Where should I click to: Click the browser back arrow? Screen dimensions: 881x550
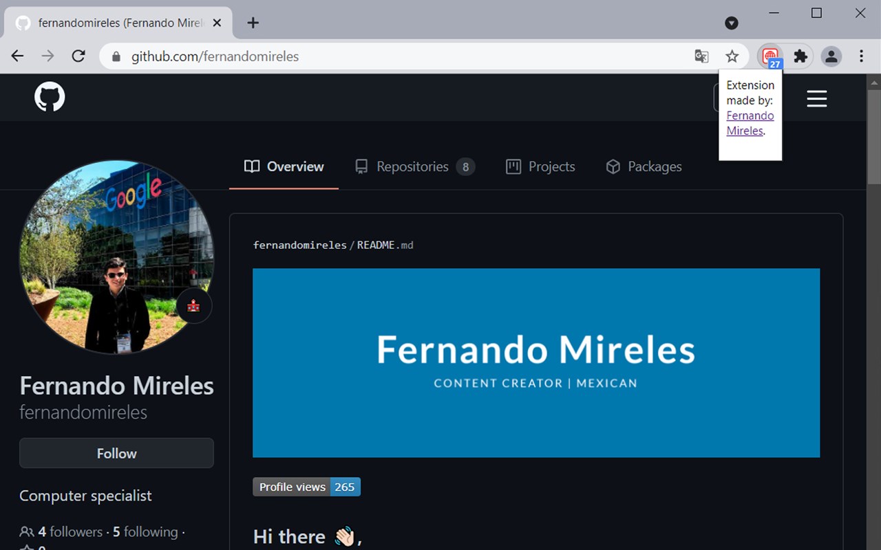18,56
